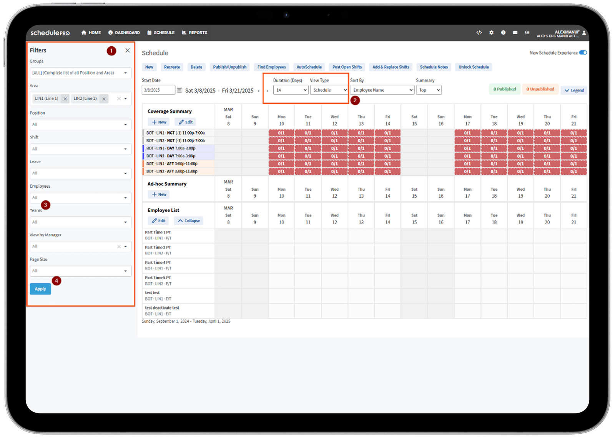This screenshot has height=438, width=615.
Task: Open the Summary Top dropdown
Action: pyautogui.click(x=429, y=90)
